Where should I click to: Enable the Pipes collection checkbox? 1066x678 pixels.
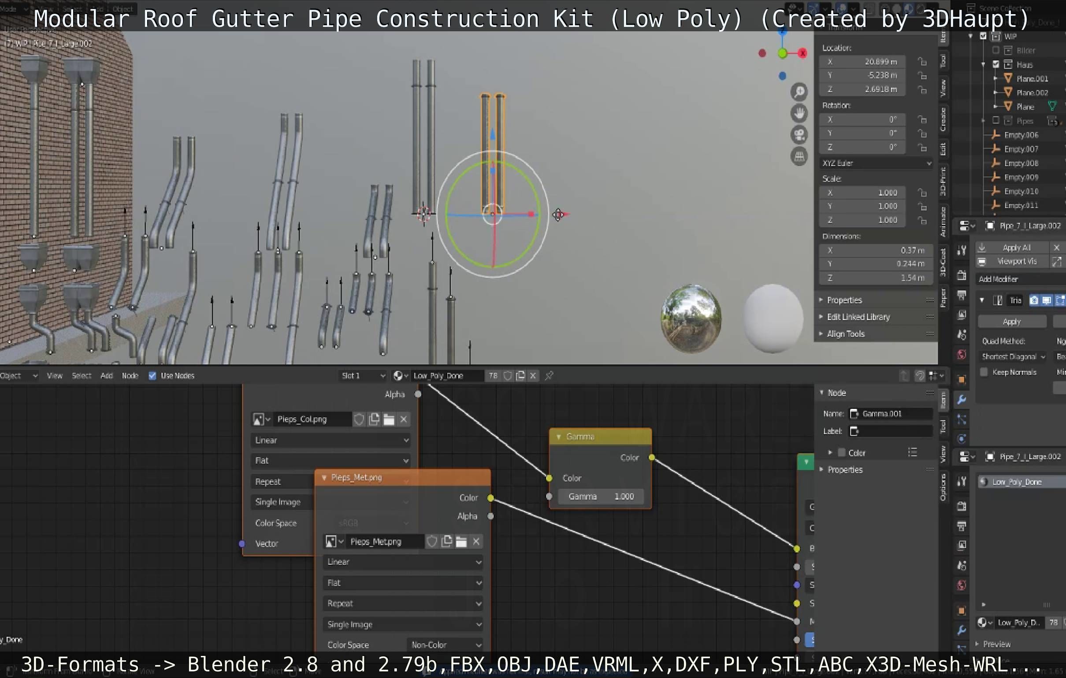[x=995, y=120]
